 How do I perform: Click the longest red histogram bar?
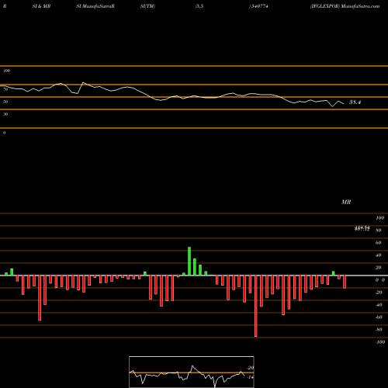click(256, 306)
